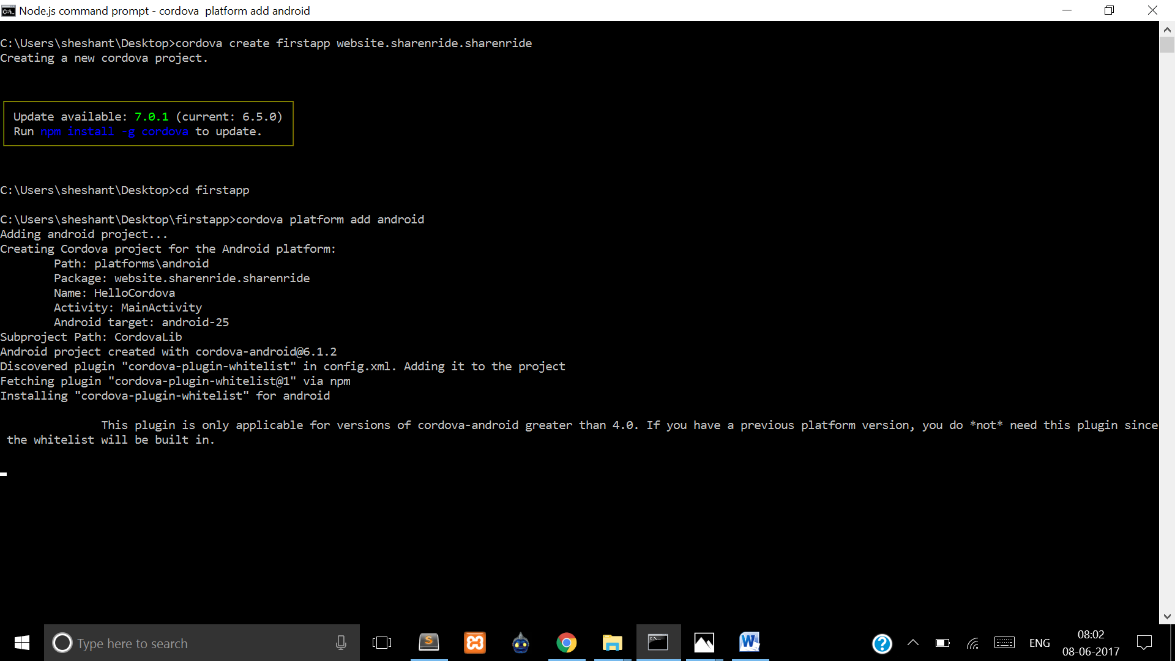
Task: Open the clock and calendar 08:02
Action: click(x=1091, y=643)
